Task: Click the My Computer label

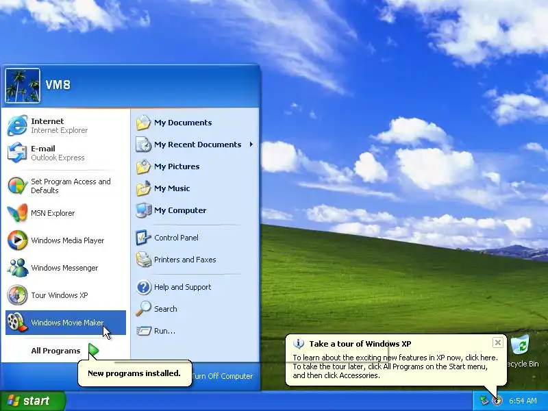Action: 180,210
